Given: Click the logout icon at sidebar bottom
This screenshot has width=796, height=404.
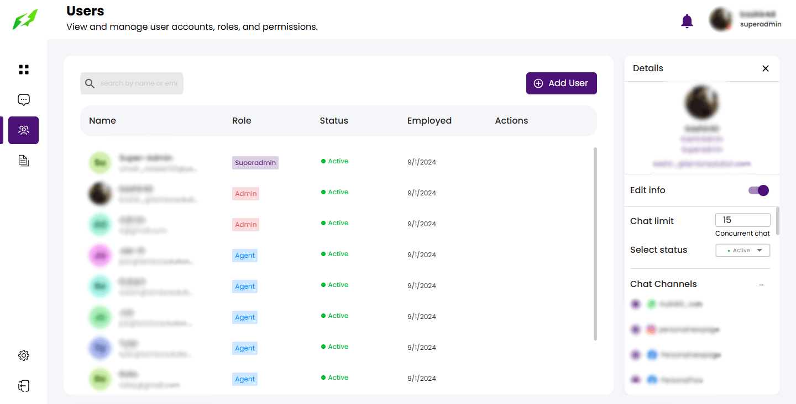Looking at the screenshot, I should pos(23,386).
